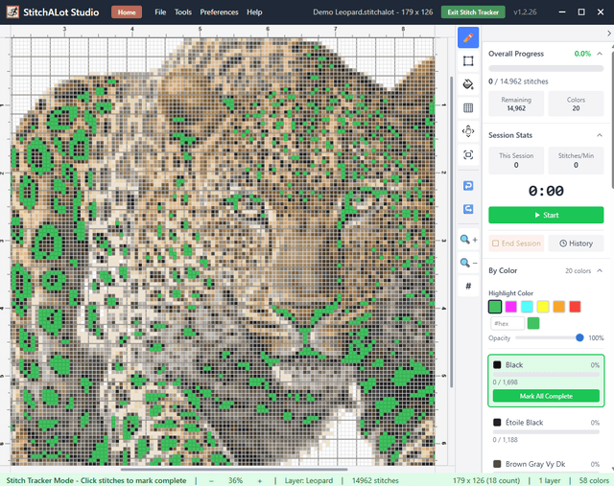This screenshot has width=614, height=486.
Task: Click the vertical canvas scrollbar
Action: (x=451, y=232)
